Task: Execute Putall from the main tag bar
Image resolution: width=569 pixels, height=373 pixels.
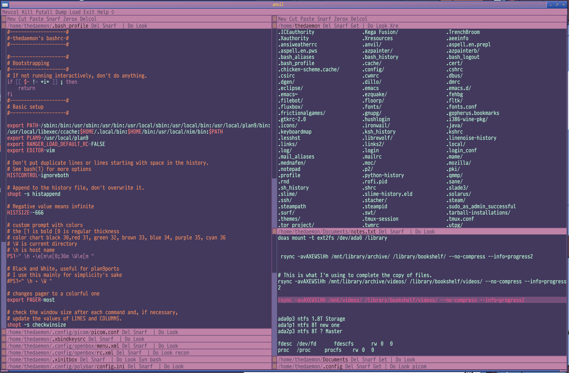Action: [x=44, y=12]
